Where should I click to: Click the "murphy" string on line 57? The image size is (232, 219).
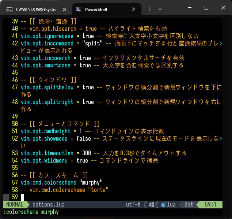coord(91,182)
